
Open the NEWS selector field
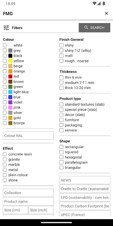click(x=85, y=180)
